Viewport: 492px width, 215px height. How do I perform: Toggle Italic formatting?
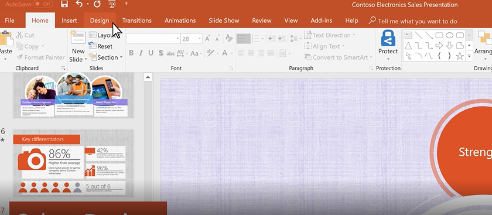click(x=141, y=53)
